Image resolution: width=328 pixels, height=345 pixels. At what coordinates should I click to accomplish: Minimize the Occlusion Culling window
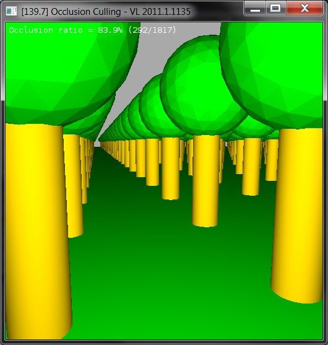coord(255,8)
